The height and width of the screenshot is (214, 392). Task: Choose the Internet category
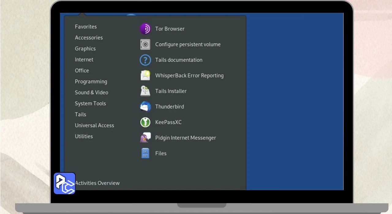(84, 60)
